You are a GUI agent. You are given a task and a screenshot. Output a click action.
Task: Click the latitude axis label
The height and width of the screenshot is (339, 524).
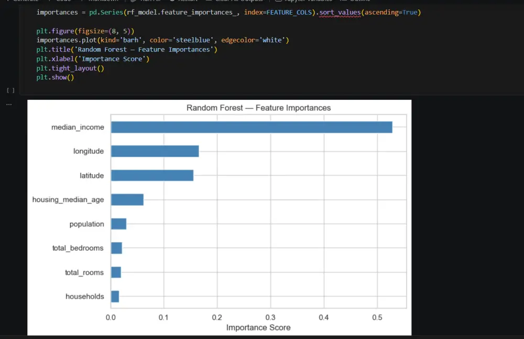tap(92, 175)
